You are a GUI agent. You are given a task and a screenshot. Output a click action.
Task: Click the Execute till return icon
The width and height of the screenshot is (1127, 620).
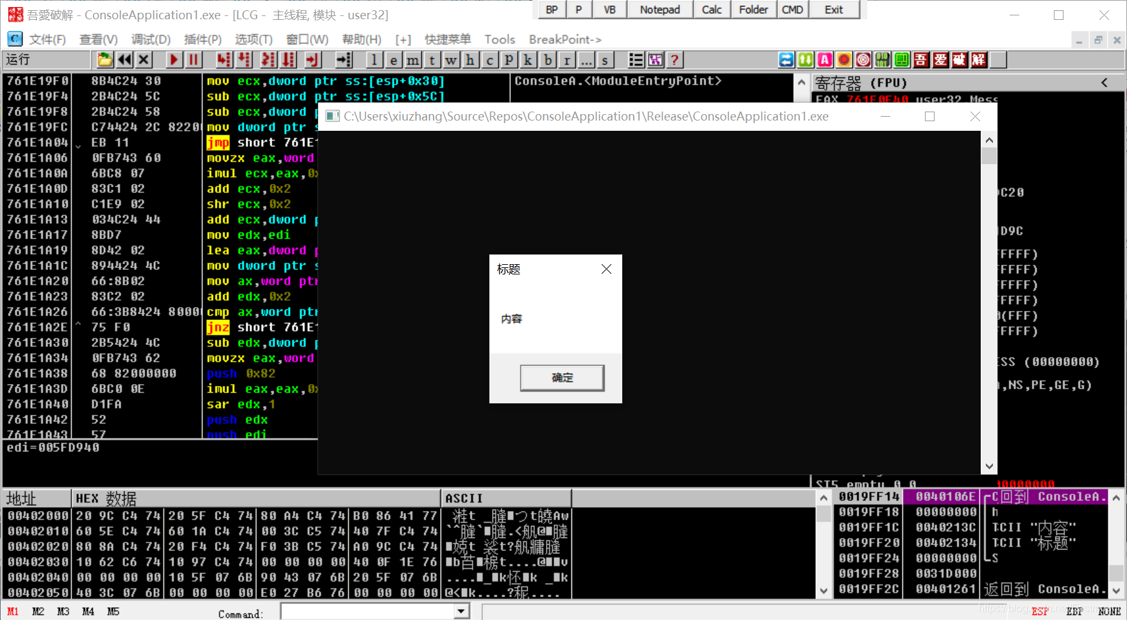[x=312, y=60]
